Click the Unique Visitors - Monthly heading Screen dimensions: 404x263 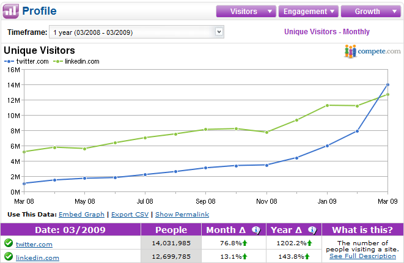(x=327, y=32)
